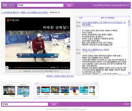This screenshot has width=132, height=111.
Task: Click the previous arrow of the thumbnail carousel
Action: pyautogui.click(x=36, y=90)
